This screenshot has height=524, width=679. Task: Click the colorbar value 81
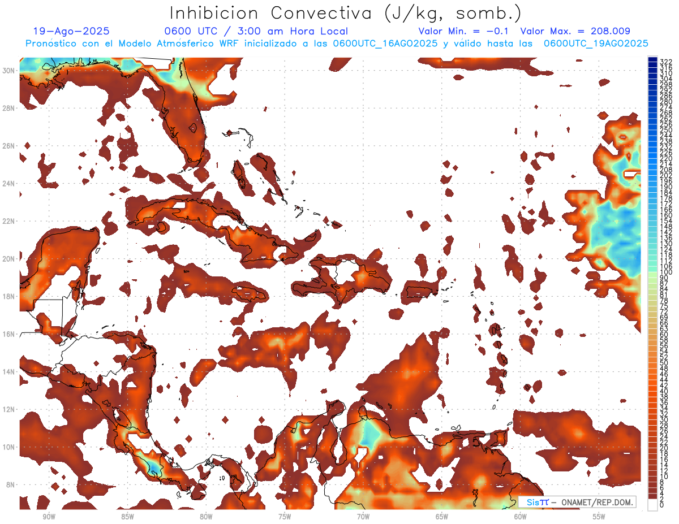coord(664,295)
